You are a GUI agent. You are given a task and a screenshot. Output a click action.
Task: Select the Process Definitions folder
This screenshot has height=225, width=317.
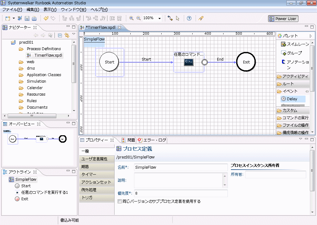coord(44,49)
